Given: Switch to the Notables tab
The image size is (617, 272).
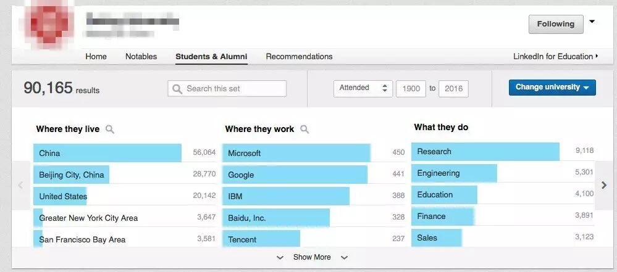Looking at the screenshot, I should pyautogui.click(x=141, y=57).
